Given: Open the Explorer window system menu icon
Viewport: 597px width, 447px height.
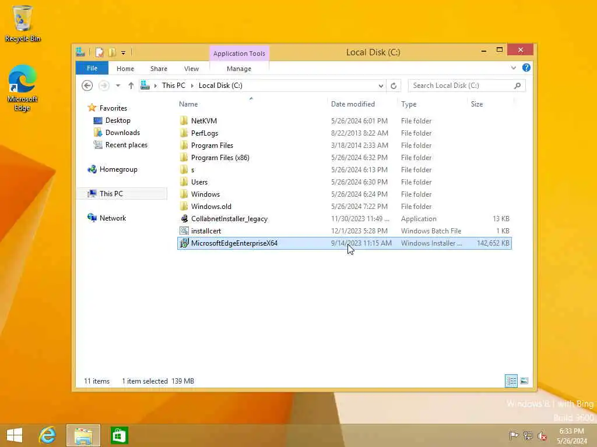Looking at the screenshot, I should pyautogui.click(x=80, y=52).
